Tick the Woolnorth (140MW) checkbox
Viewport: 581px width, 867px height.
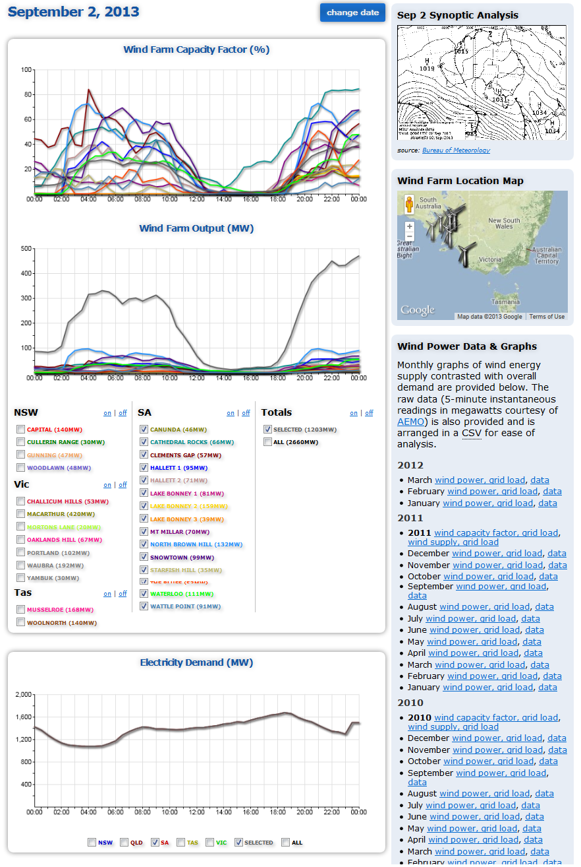[x=21, y=622]
